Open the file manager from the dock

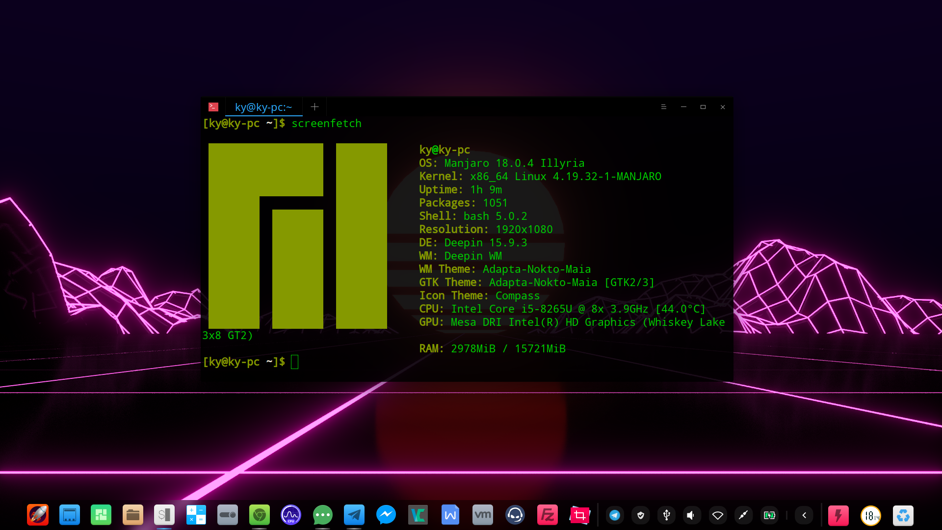click(x=132, y=515)
